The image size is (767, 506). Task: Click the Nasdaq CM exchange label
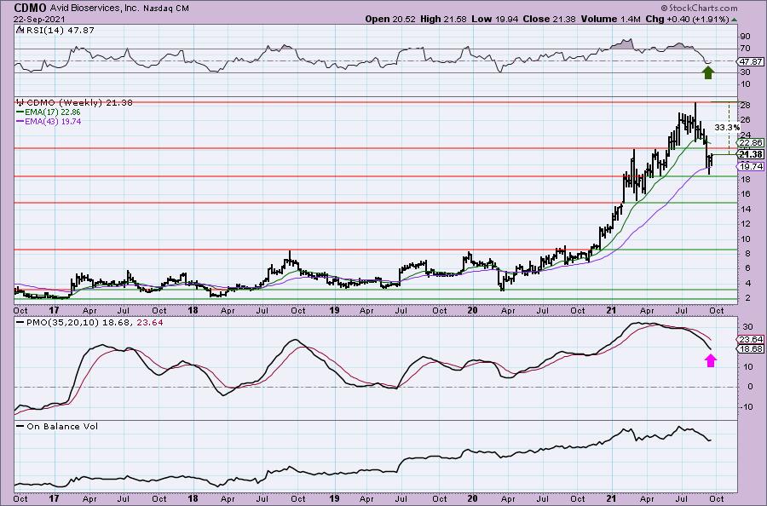[166, 9]
